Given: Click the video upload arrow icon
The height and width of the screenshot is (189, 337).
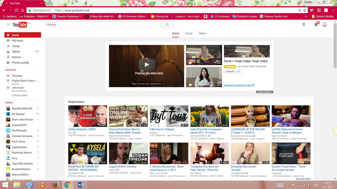Looking at the screenshot, I should click(x=304, y=25).
